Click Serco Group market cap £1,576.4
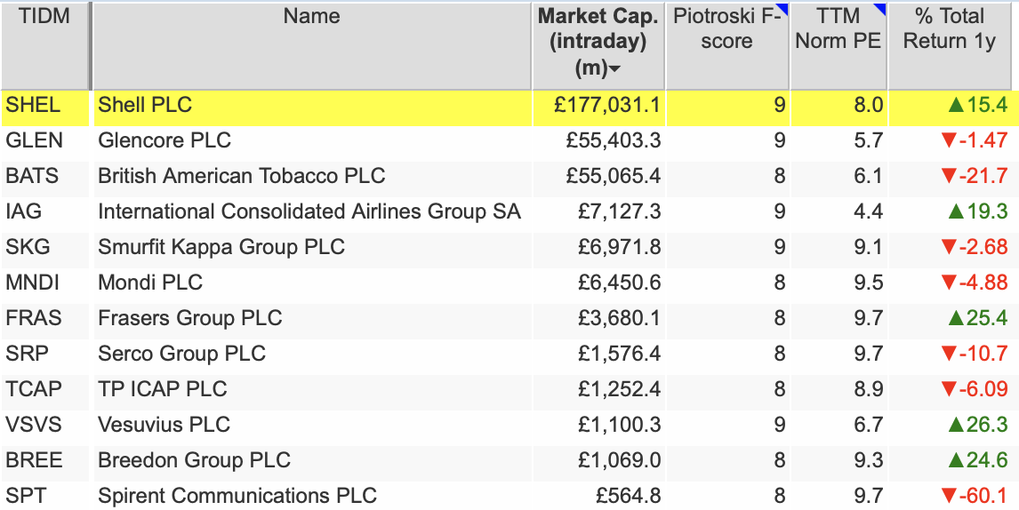 620,355
